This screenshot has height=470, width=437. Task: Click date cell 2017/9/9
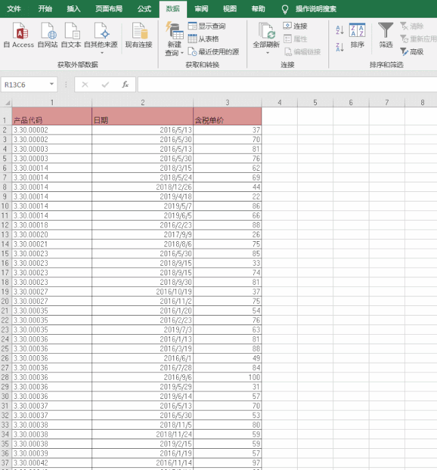(x=143, y=235)
